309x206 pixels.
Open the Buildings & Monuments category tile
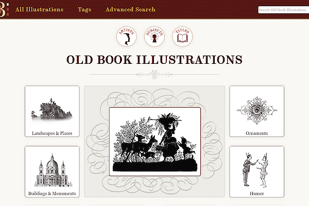(52, 171)
